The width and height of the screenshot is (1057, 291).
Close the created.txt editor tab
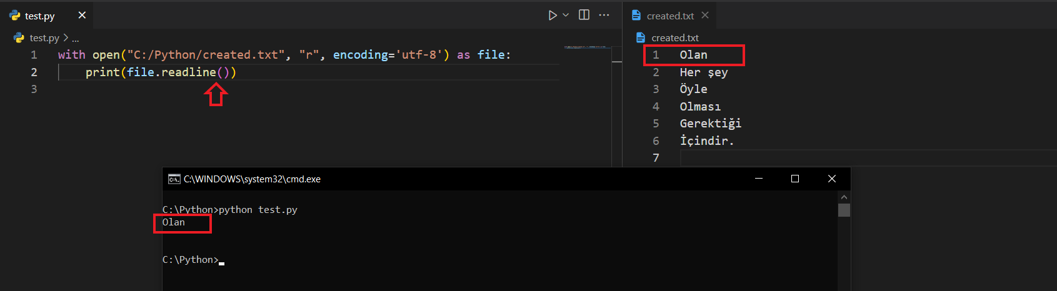[705, 15]
